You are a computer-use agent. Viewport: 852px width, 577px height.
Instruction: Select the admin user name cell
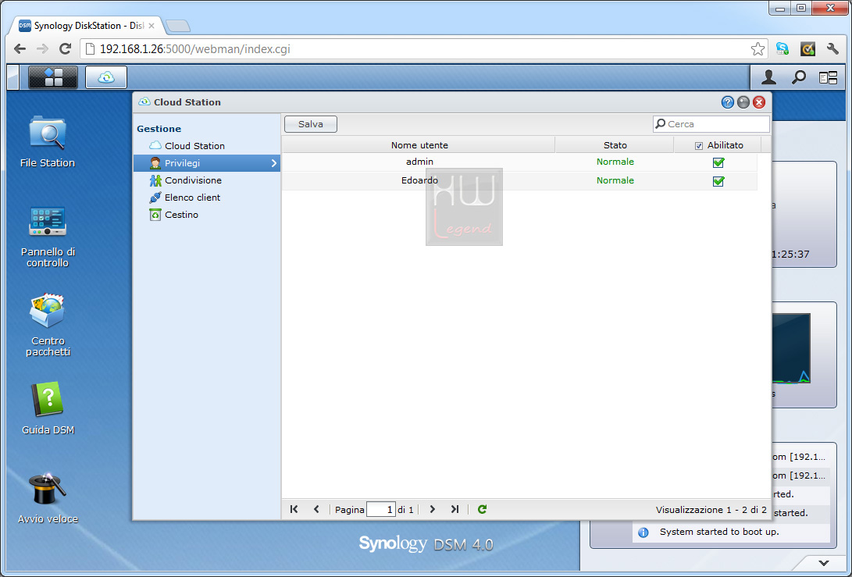pyautogui.click(x=419, y=162)
